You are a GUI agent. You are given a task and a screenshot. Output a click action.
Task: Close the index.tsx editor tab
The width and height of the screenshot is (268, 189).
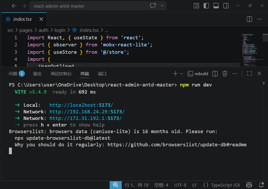41,19
